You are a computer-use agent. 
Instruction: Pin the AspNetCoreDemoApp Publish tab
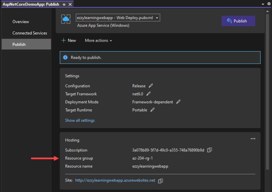click(64, 5)
